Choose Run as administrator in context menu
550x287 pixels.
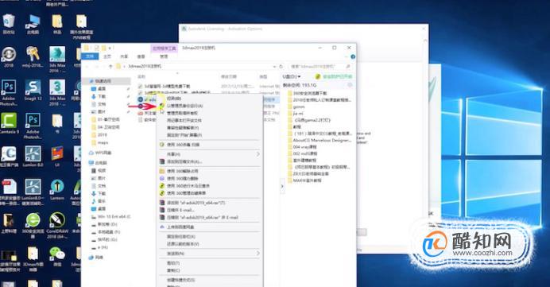[x=184, y=106]
